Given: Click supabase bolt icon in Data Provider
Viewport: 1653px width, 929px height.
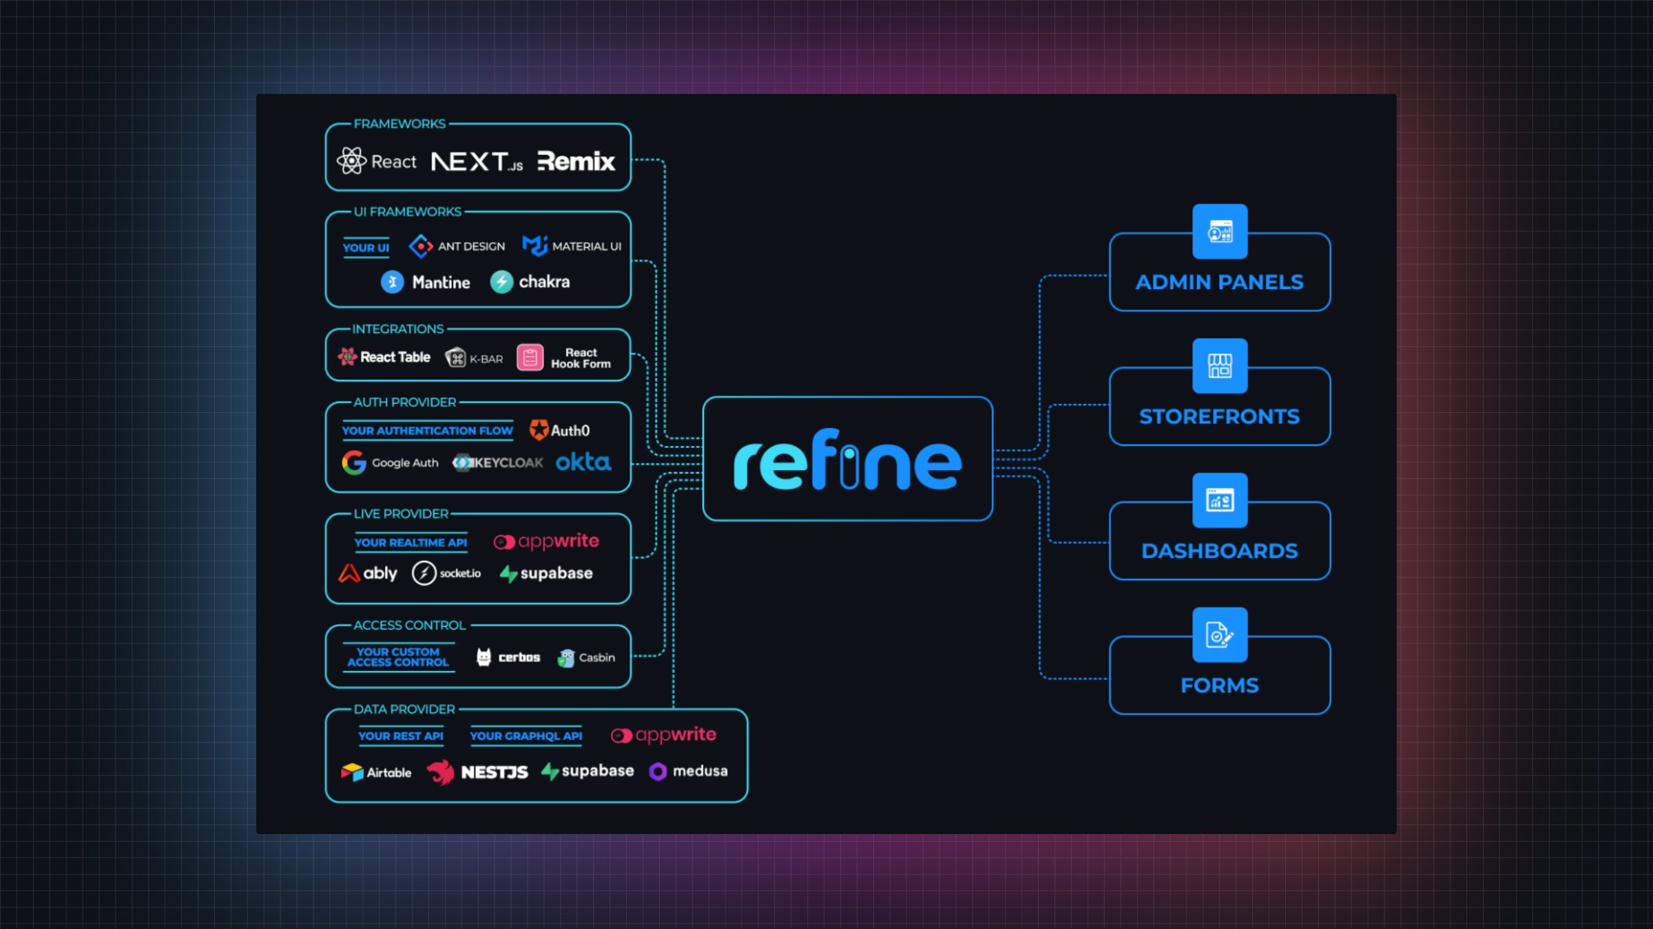Looking at the screenshot, I should 550,771.
